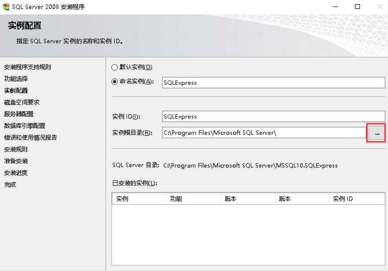388x271 pixels.
Task: Select the 默认实例 radio button
Action: click(114, 67)
